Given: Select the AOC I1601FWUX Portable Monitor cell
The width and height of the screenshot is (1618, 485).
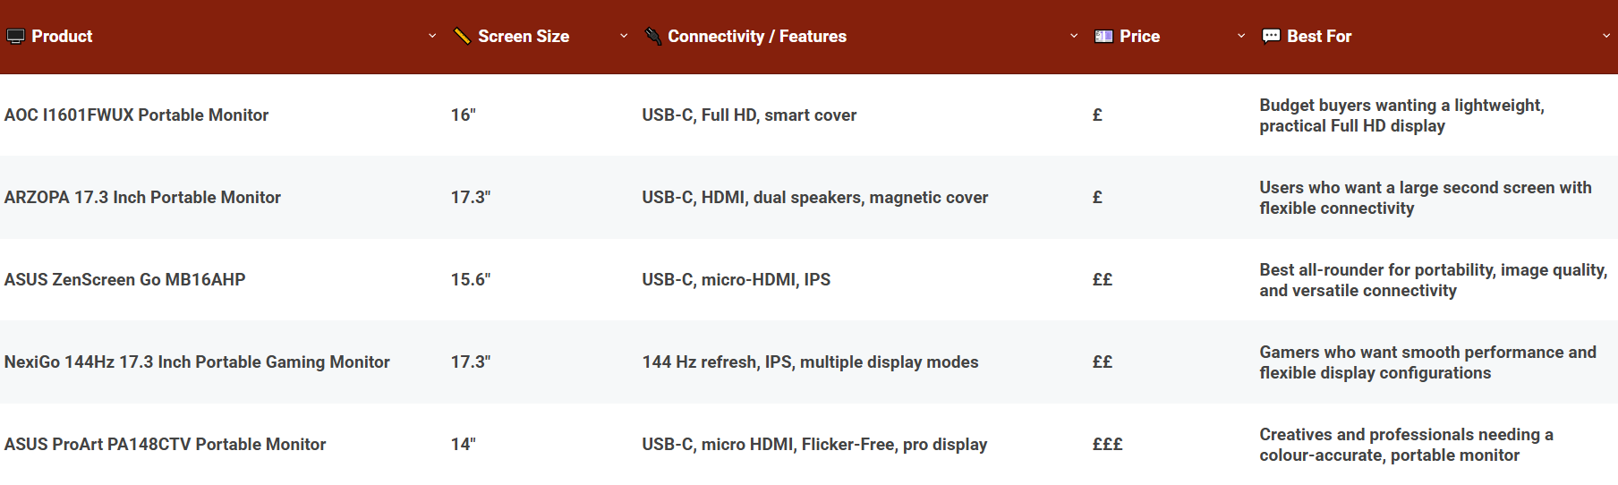Looking at the screenshot, I should (x=136, y=115).
